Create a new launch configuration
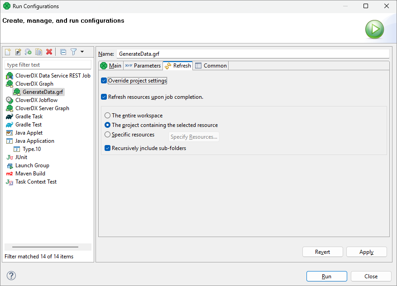The width and height of the screenshot is (397, 286). 8,52
